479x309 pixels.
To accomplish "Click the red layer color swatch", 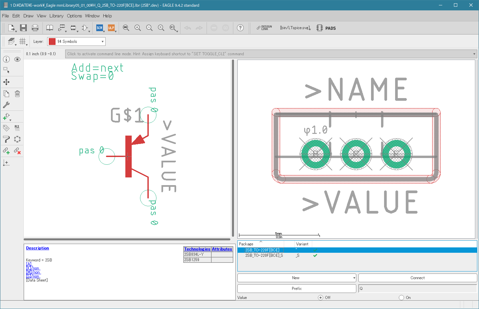I will pos(52,42).
